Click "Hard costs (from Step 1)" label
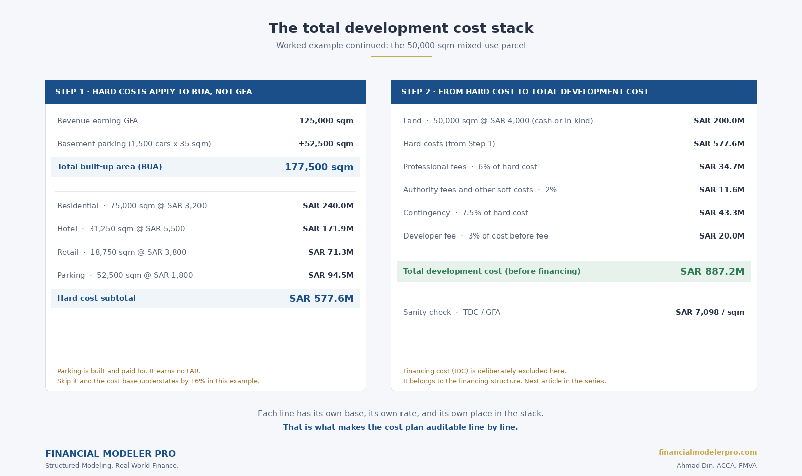 pos(449,144)
